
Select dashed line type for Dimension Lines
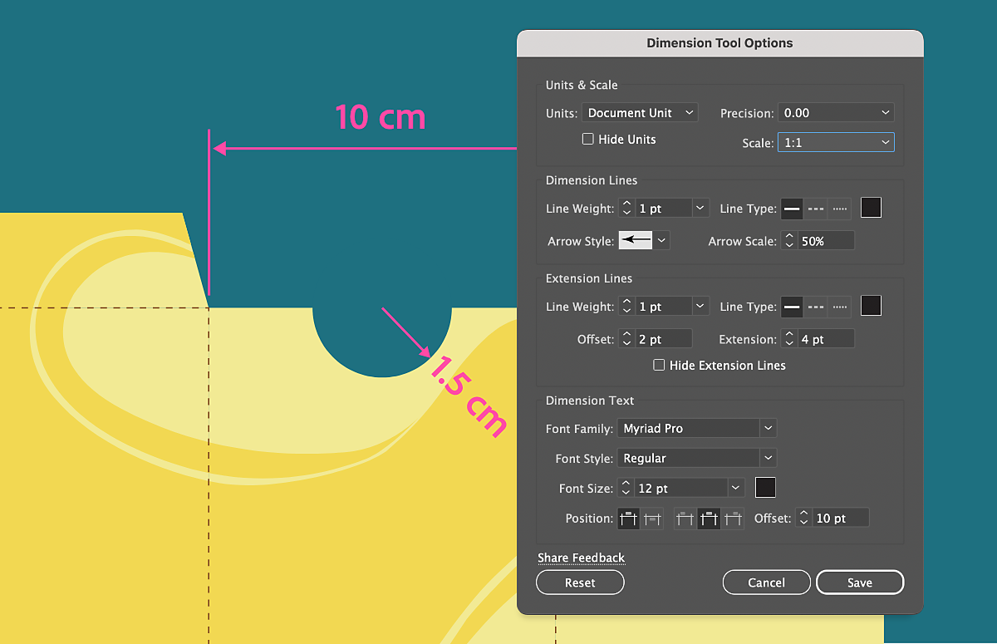click(816, 208)
